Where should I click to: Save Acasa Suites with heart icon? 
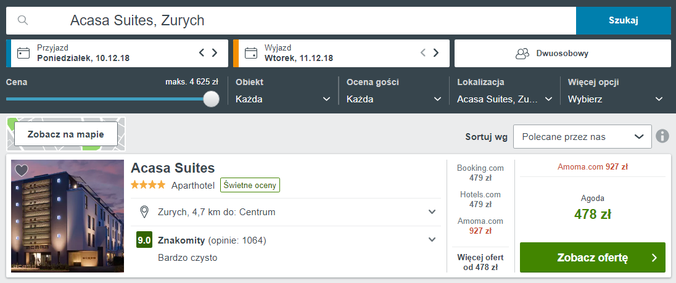22,170
